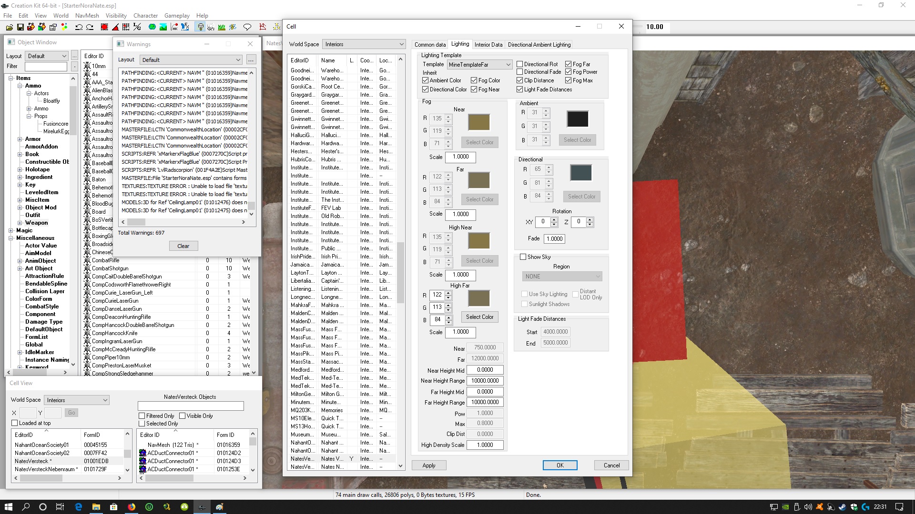The width and height of the screenshot is (915, 514).
Task: Click the Ambient color swatch
Action: (577, 119)
